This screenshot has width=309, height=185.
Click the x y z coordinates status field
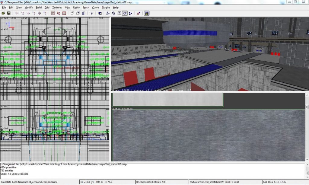click(x=107, y=182)
